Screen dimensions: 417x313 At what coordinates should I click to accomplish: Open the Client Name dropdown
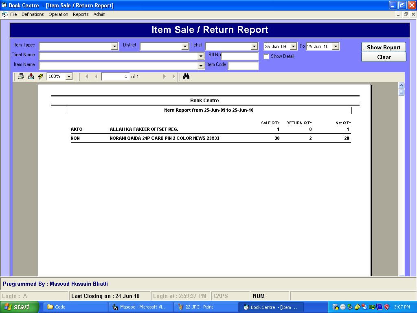(x=201, y=56)
